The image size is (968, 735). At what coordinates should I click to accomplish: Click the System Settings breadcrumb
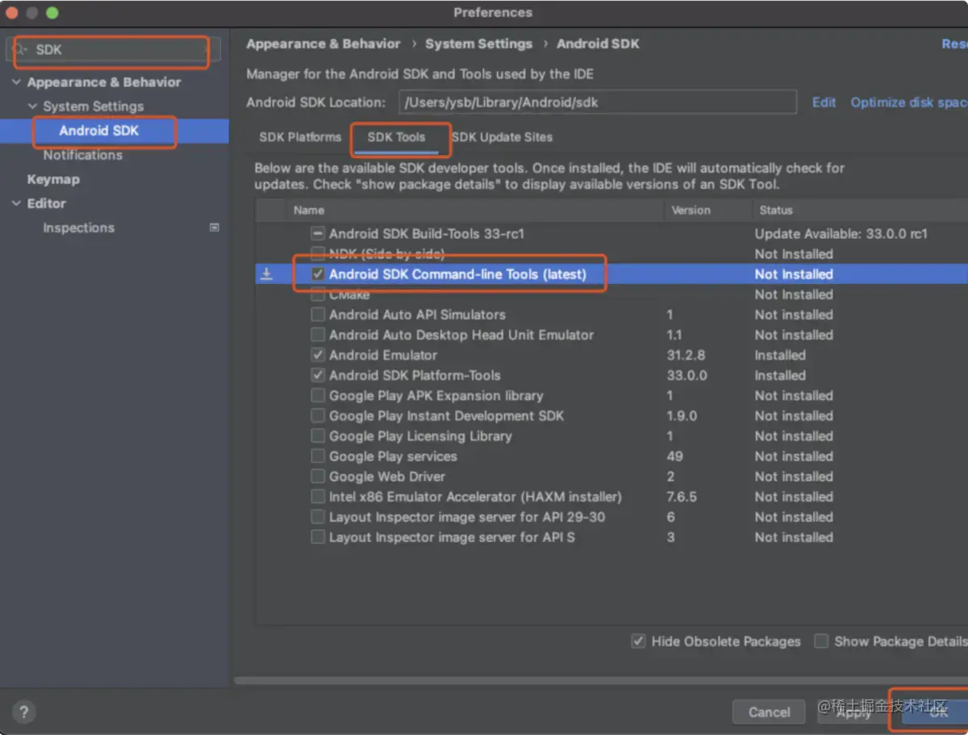click(x=479, y=44)
